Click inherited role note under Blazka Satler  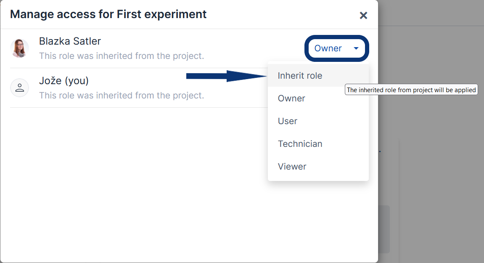click(x=121, y=56)
